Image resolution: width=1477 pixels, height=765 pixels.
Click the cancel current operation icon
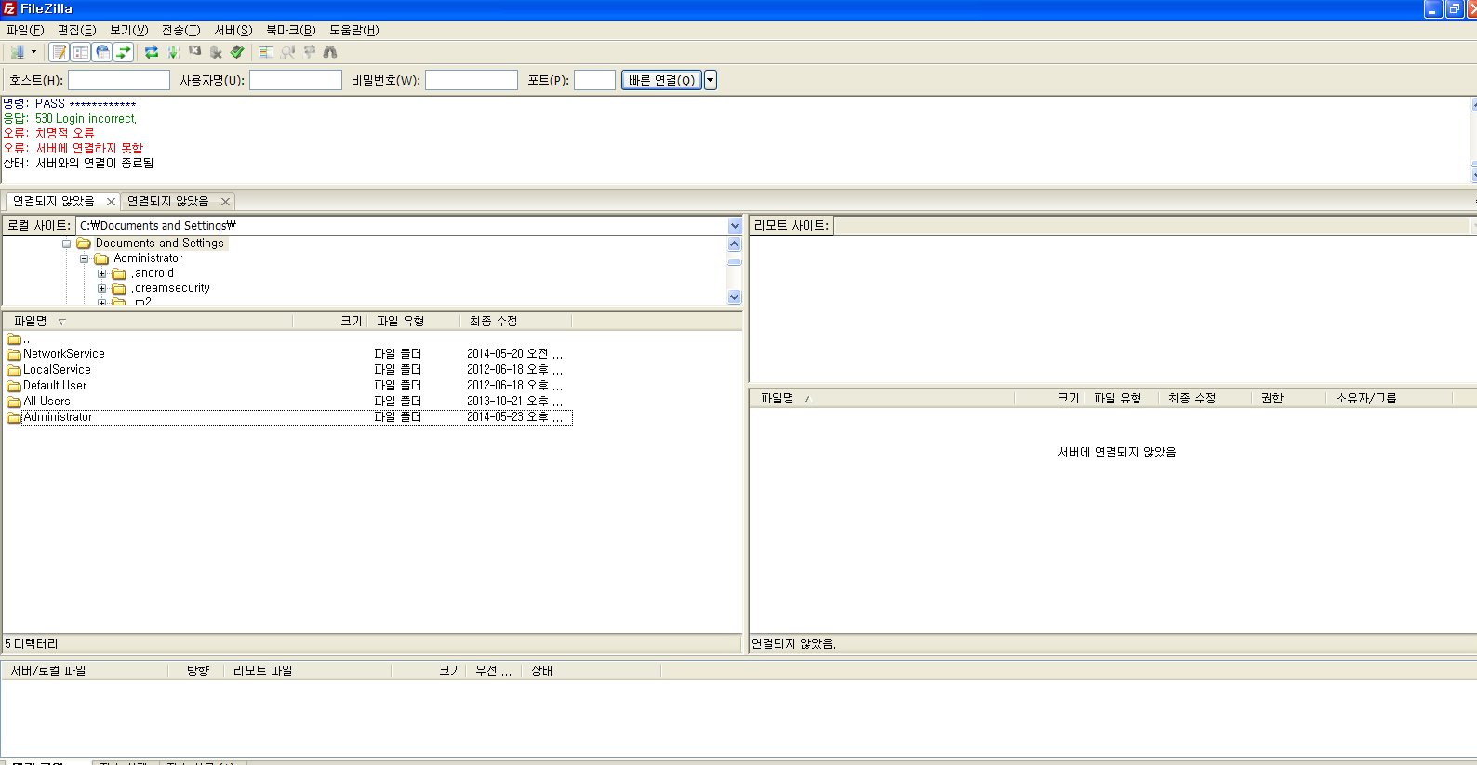point(194,52)
